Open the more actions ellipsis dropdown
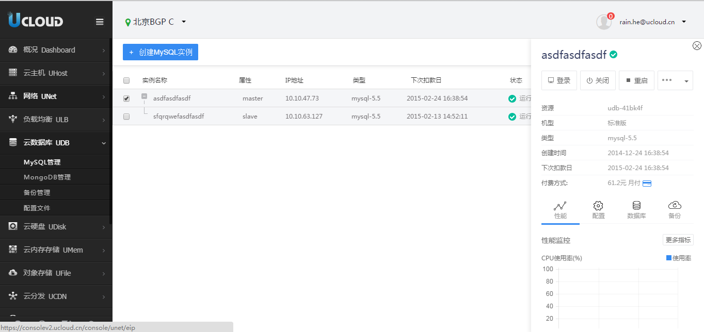This screenshot has height=332, width=704. coord(675,80)
